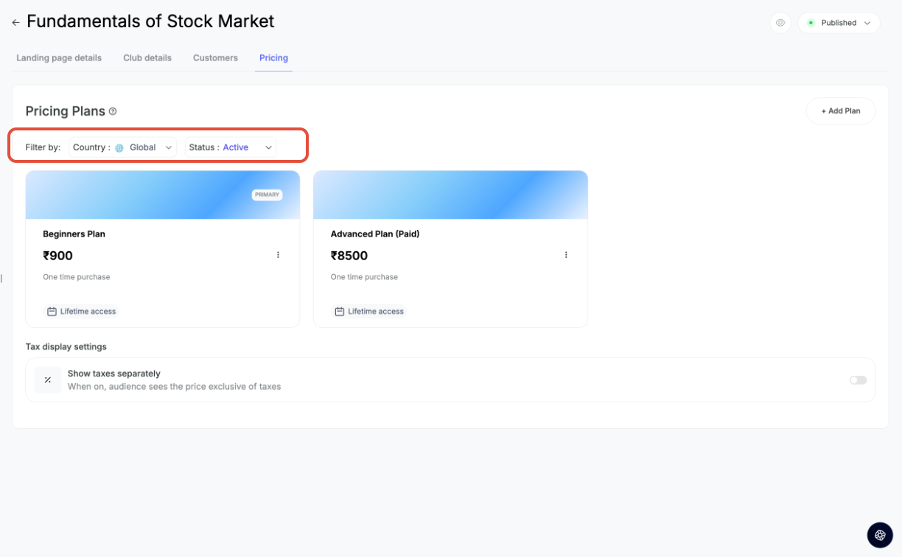Click calendar icon on Advanced Plan
Image resolution: width=902 pixels, height=557 pixels.
[x=340, y=312]
